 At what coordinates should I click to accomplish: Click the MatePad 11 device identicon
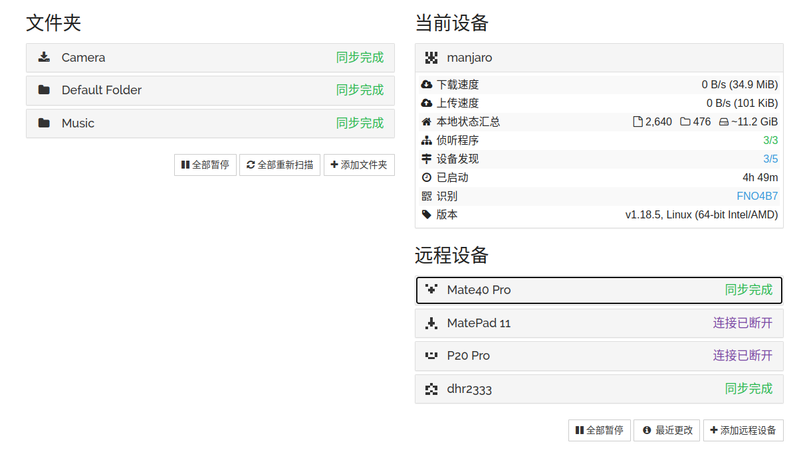click(x=431, y=323)
